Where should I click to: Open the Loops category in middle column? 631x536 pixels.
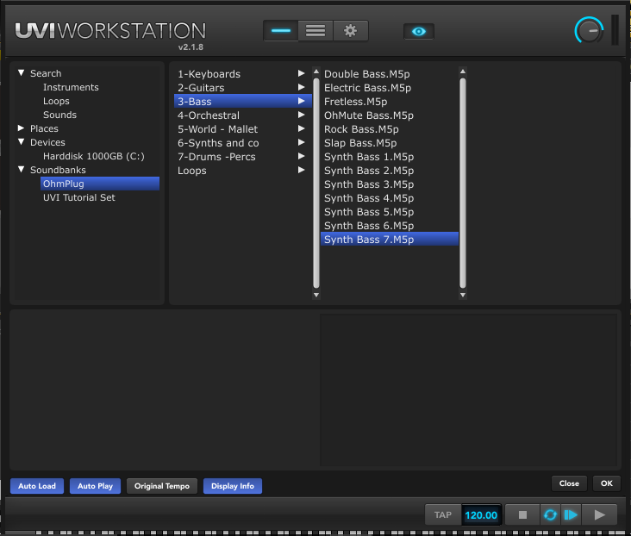click(x=242, y=171)
